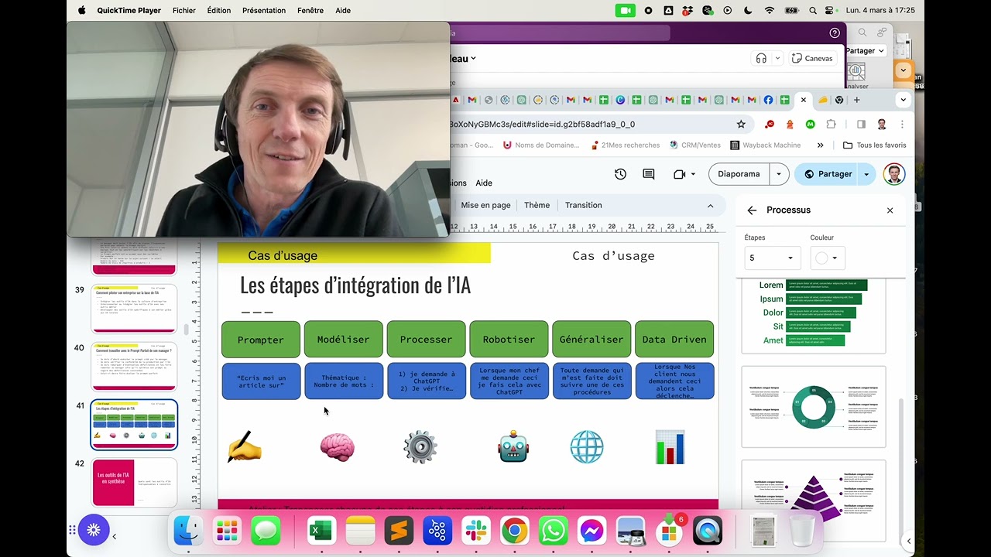Close the Processus side panel
The image size is (991, 557).
point(890,210)
